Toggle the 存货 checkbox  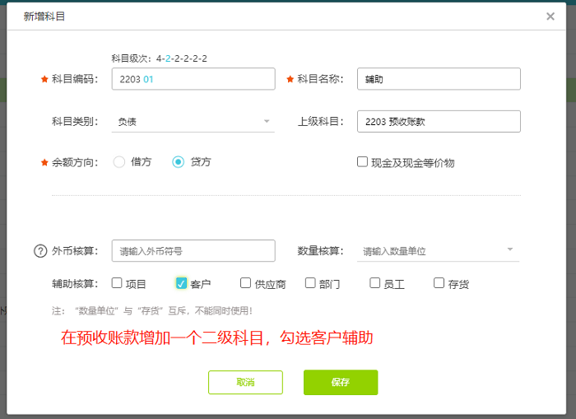[439, 283]
